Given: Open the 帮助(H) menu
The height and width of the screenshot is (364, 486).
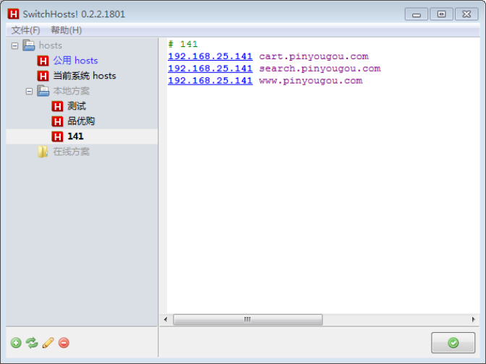Looking at the screenshot, I should (67, 30).
